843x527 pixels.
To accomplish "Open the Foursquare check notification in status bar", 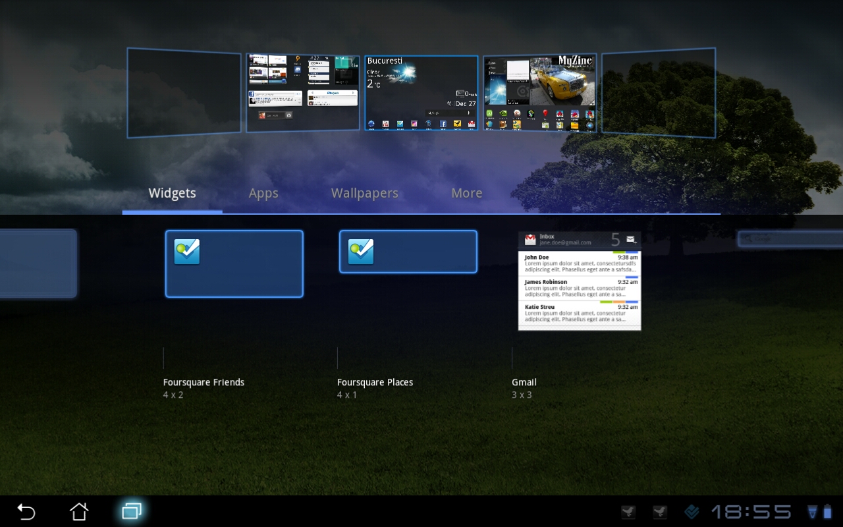I will [x=692, y=512].
